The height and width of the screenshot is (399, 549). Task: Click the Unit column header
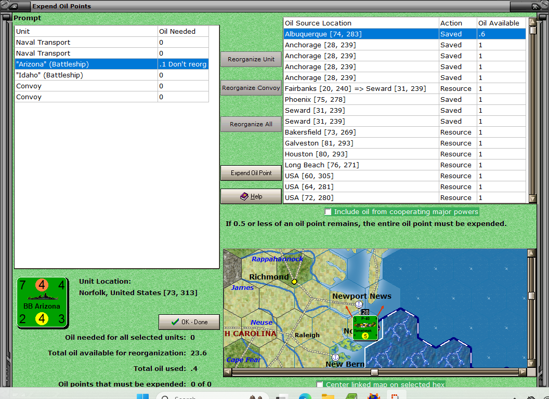coord(86,31)
